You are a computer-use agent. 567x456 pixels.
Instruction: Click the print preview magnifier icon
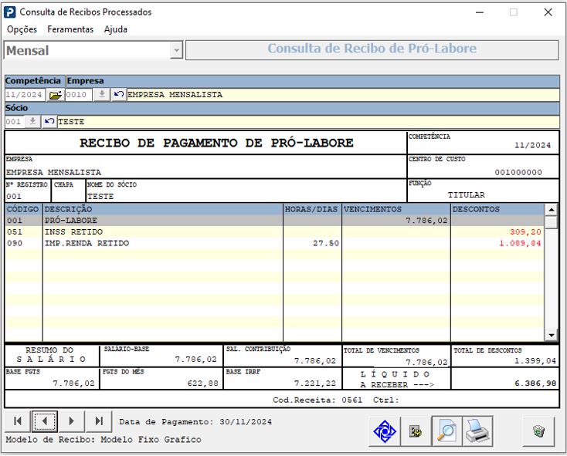pos(447,431)
